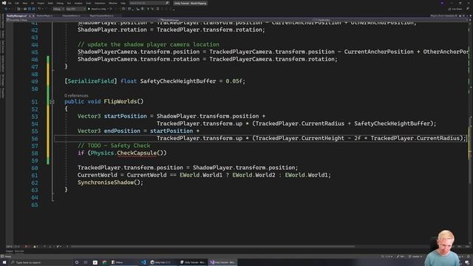
Task: Click the Visual Studio search box
Action: point(149,3)
